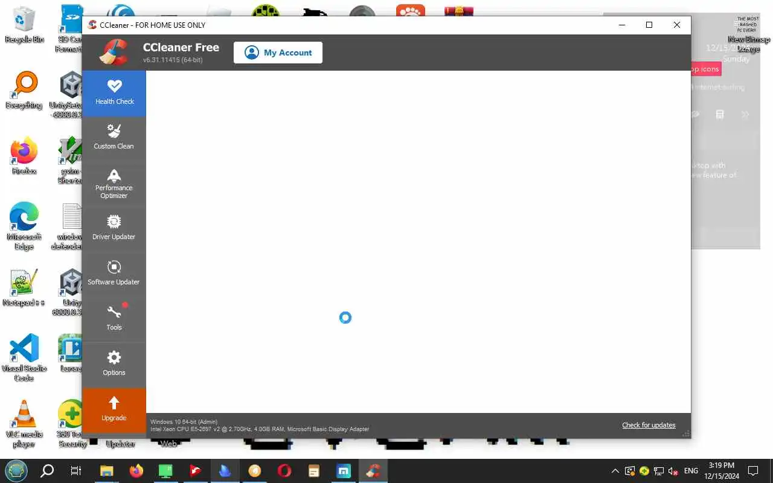Select the Microsoft Edge desktop icon
773x483 pixels.
click(24, 226)
